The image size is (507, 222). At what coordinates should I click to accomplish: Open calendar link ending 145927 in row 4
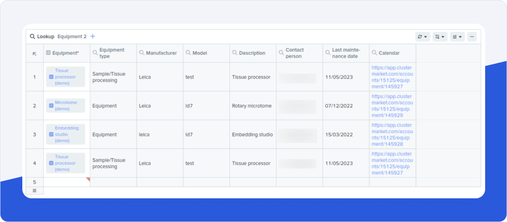[x=392, y=163]
